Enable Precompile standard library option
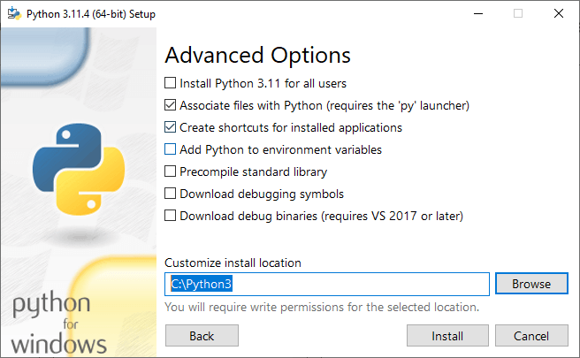Viewport: 580px width, 358px height. pos(171,171)
